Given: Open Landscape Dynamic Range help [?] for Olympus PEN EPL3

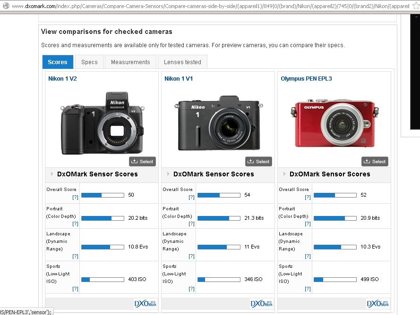Looking at the screenshot, I should [x=308, y=257].
